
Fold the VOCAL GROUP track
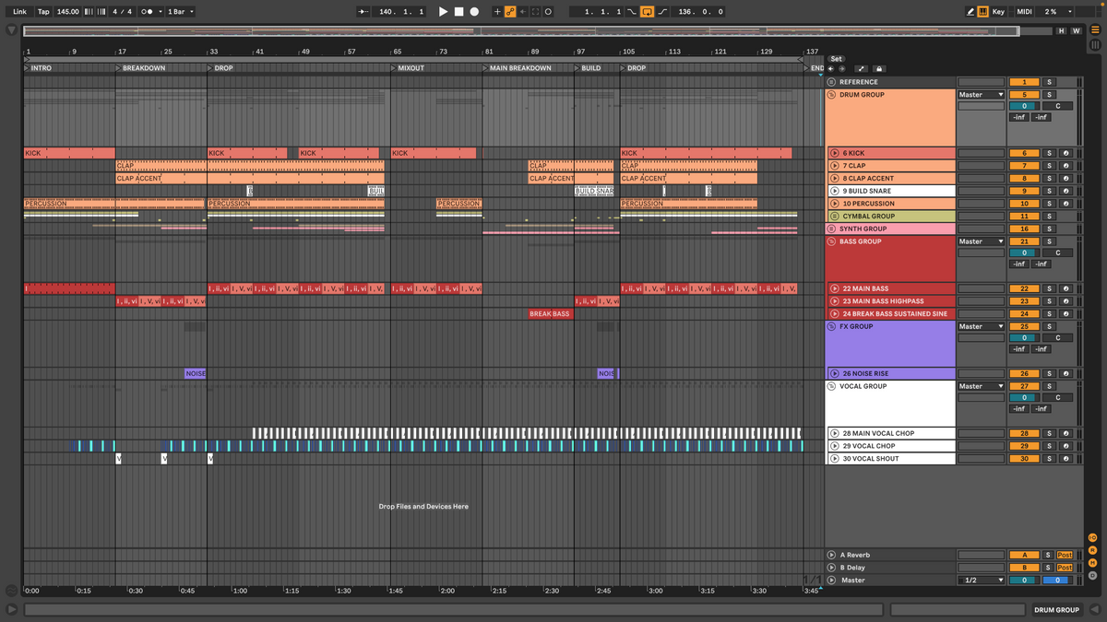tap(831, 386)
